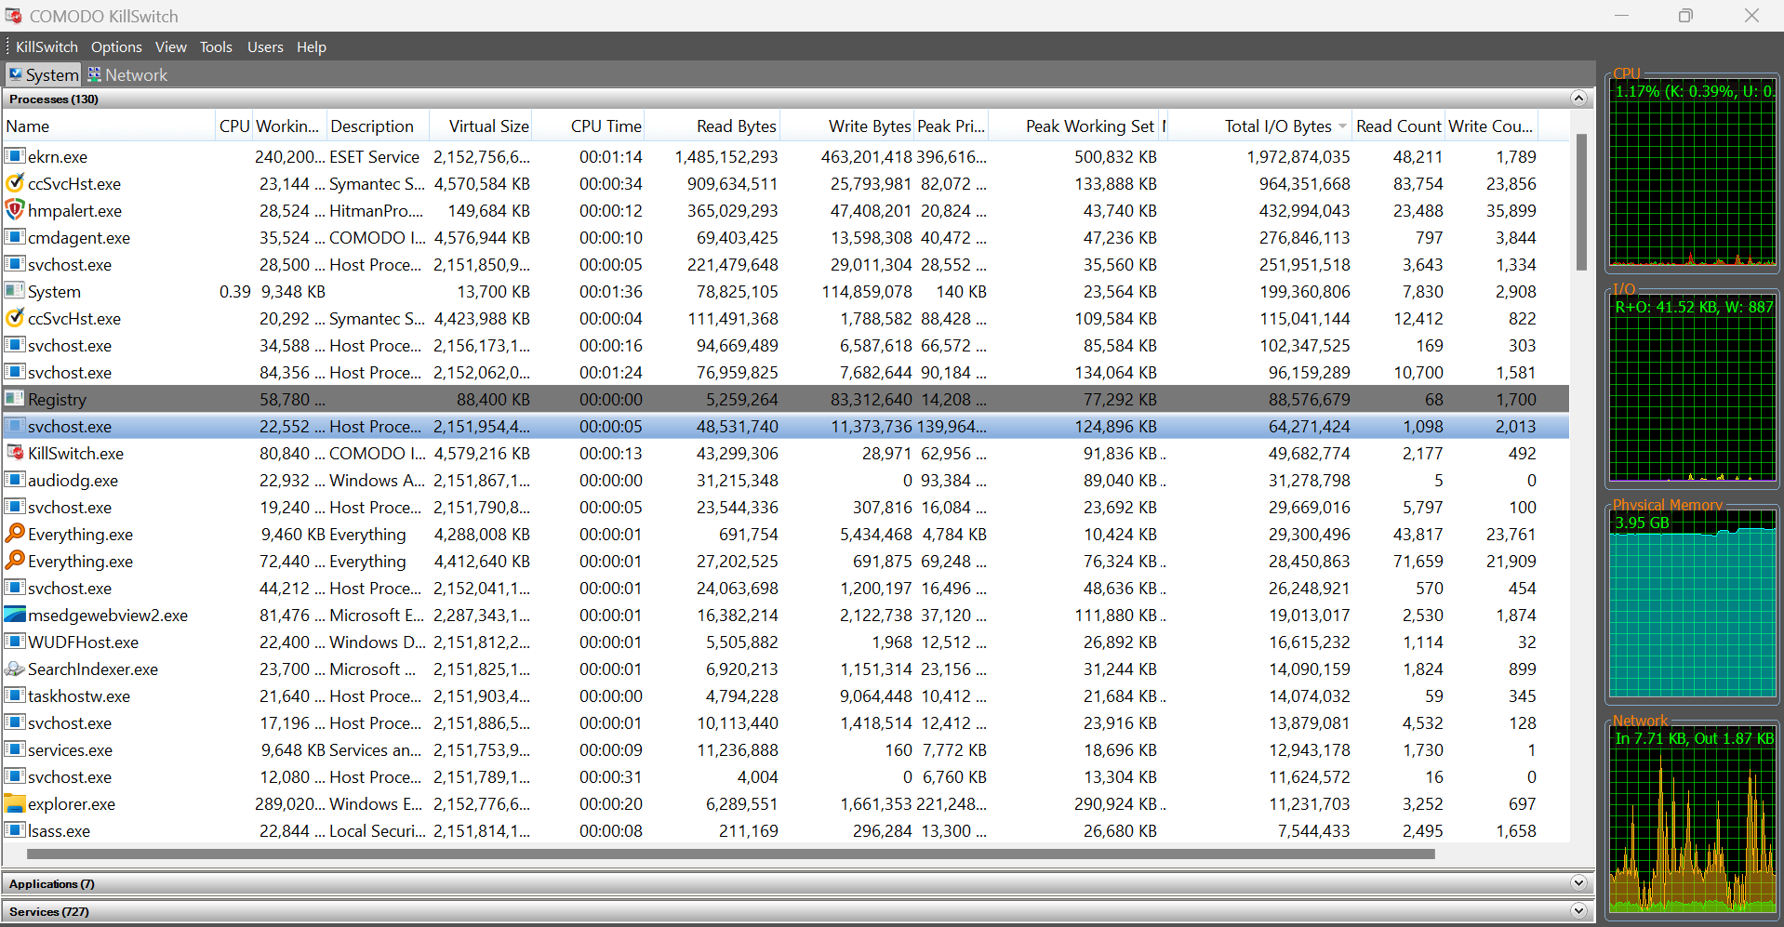Sort by the Peak Working Set column header
The image size is (1784, 927).
pos(1073,126)
